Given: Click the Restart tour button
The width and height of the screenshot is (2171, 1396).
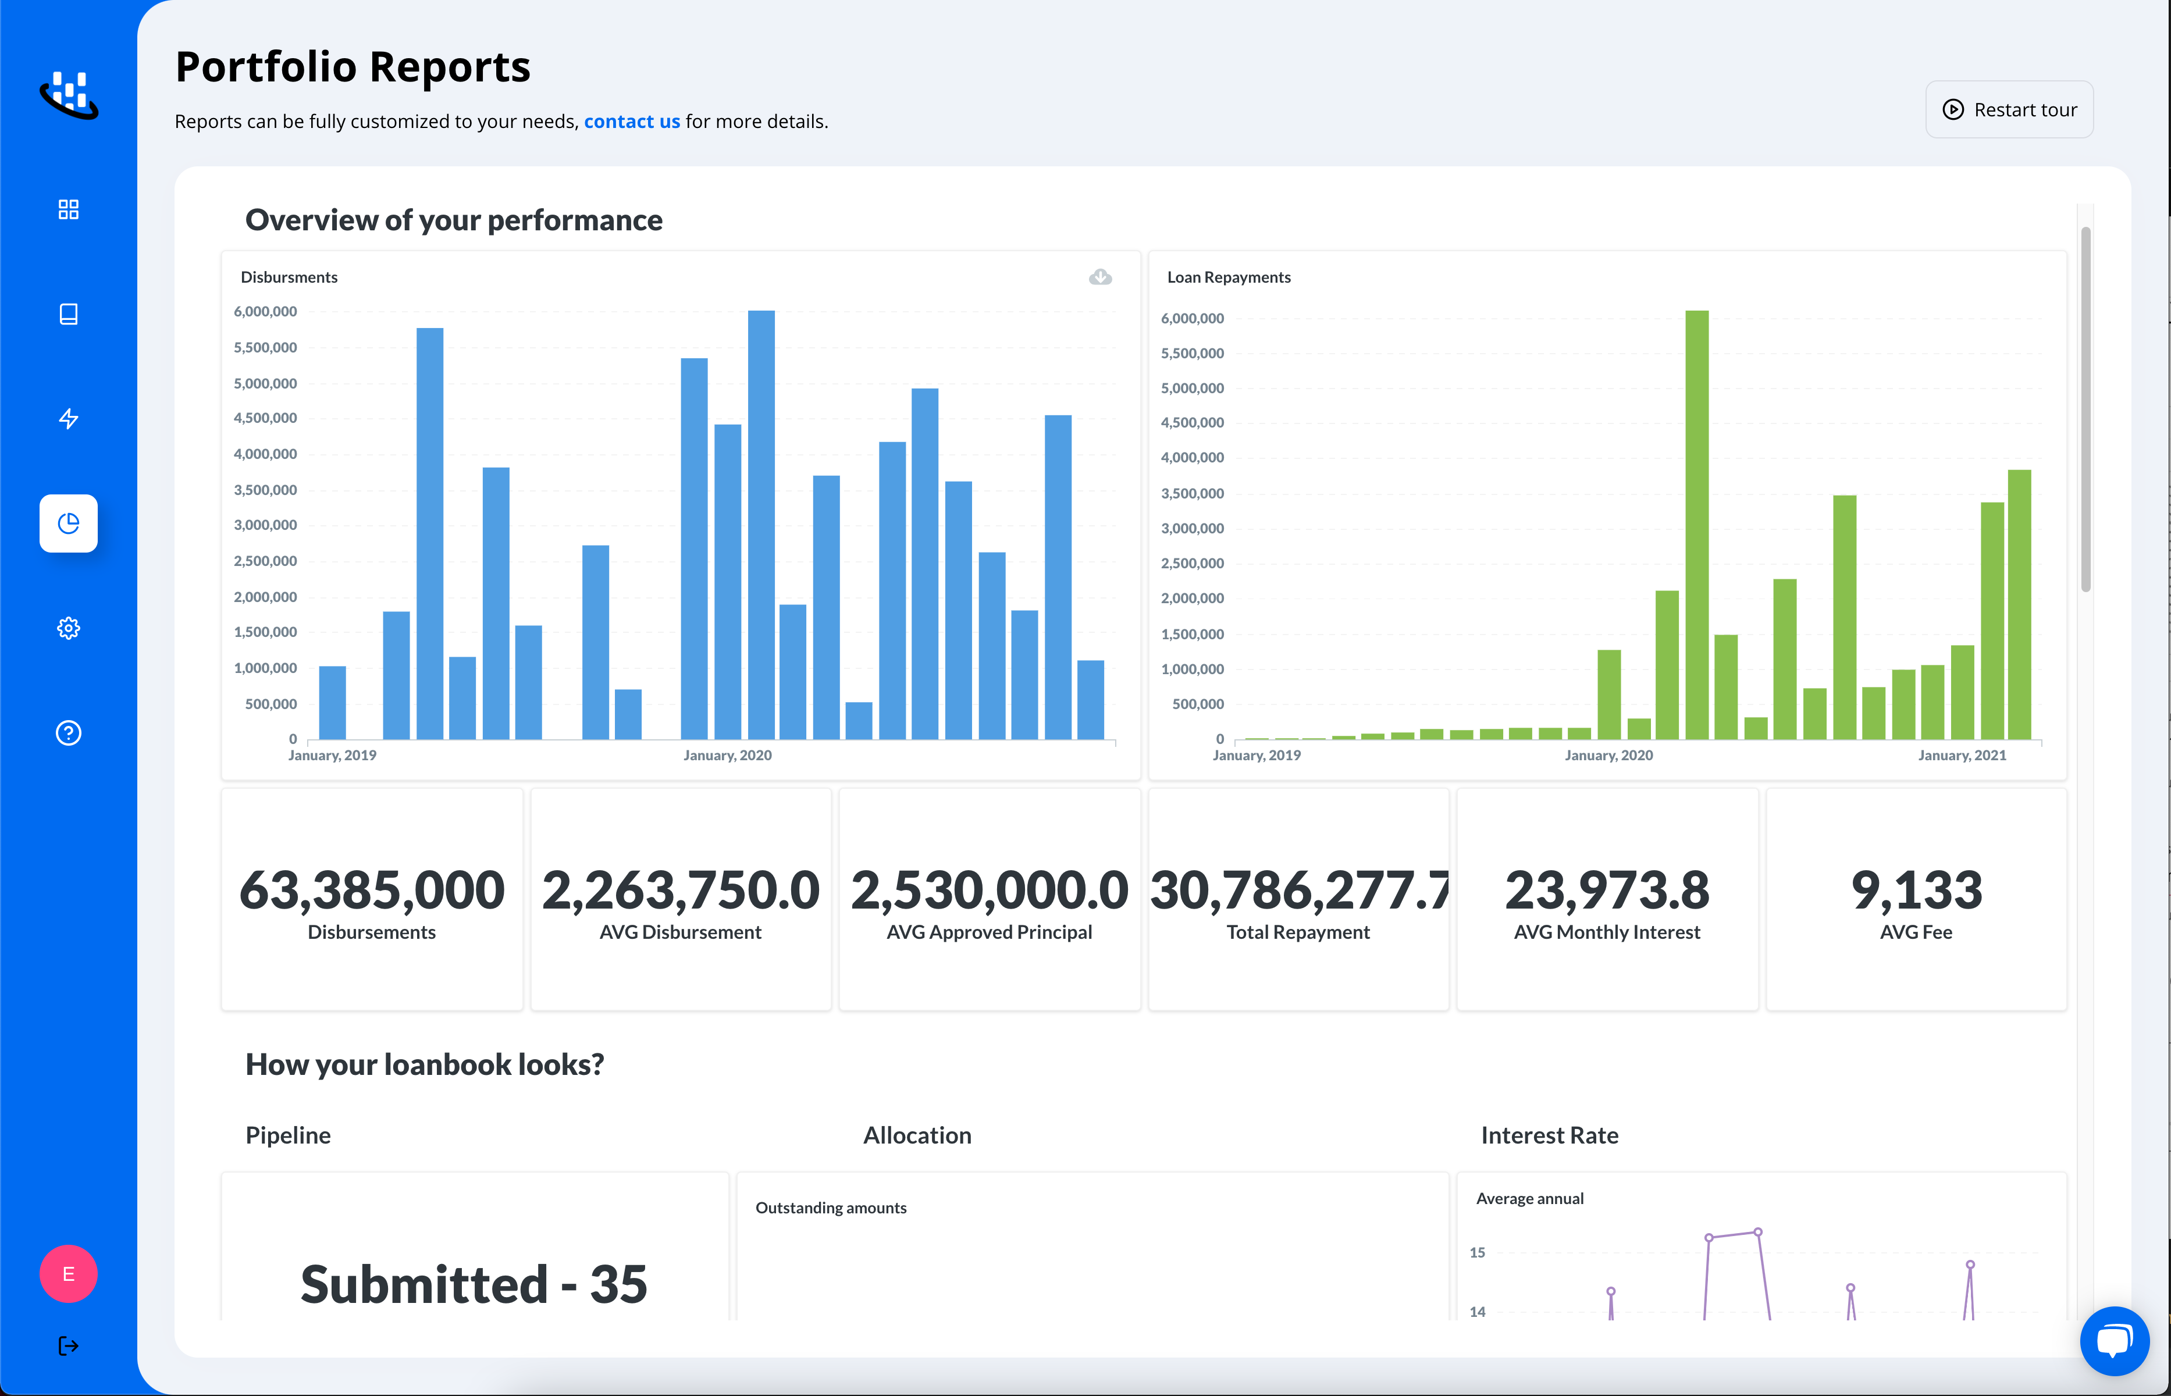Looking at the screenshot, I should (2009, 110).
